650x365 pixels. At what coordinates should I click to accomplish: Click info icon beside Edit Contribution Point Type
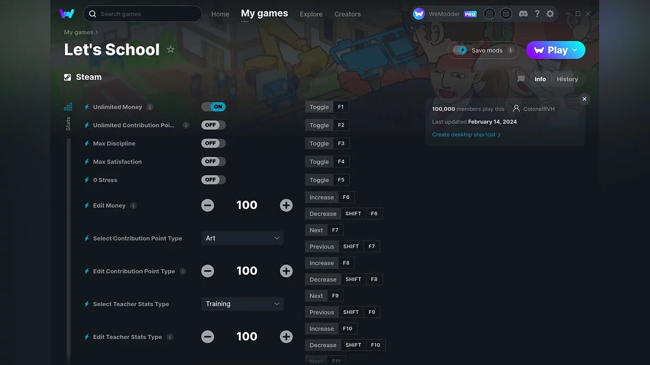[183, 271]
